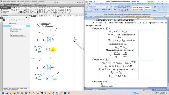Collapse the Координаты section
Screen dimensions: 169x95
[x=10, y=24]
